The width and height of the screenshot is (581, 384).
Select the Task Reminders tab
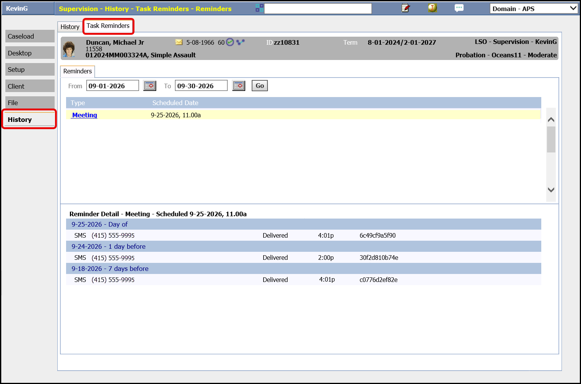point(108,26)
